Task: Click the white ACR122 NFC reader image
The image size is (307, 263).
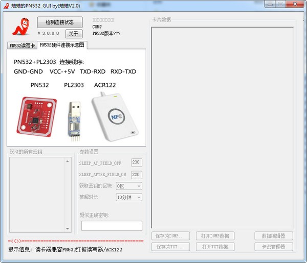Action: [x=115, y=116]
